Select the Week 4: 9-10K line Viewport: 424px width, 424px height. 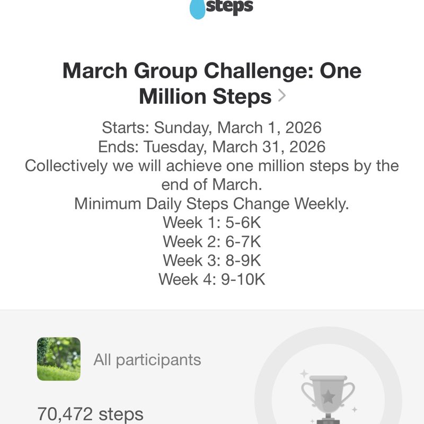pyautogui.click(x=212, y=279)
